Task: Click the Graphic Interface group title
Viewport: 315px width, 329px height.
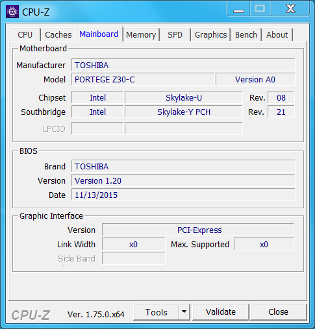Action: pos(51,216)
